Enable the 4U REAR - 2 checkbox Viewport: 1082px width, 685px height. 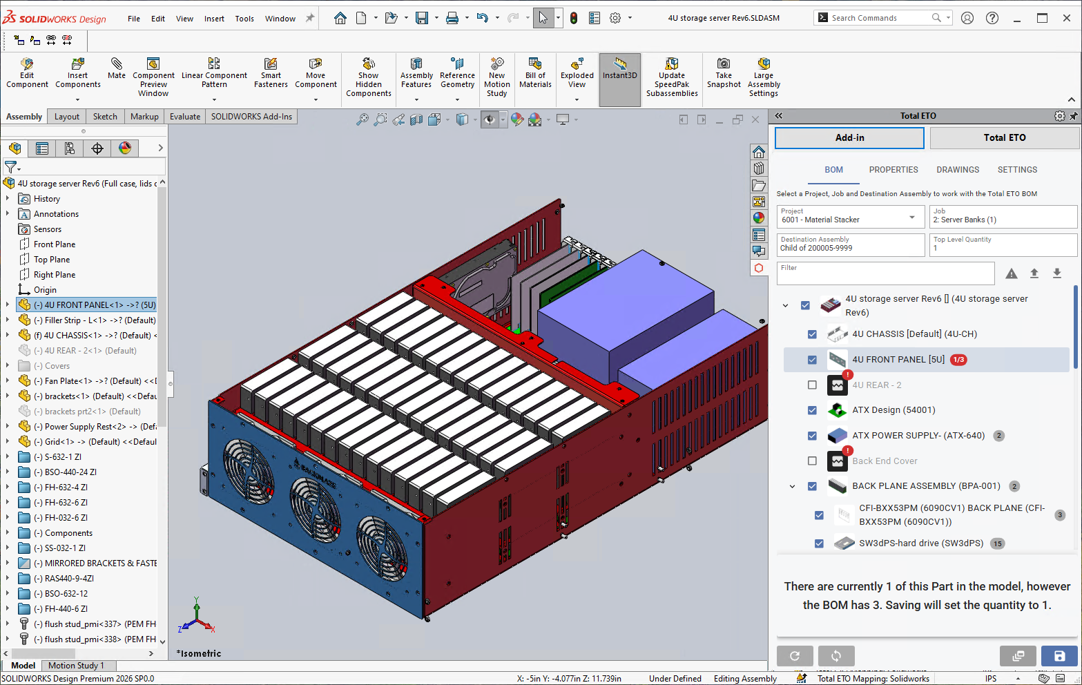[812, 385]
